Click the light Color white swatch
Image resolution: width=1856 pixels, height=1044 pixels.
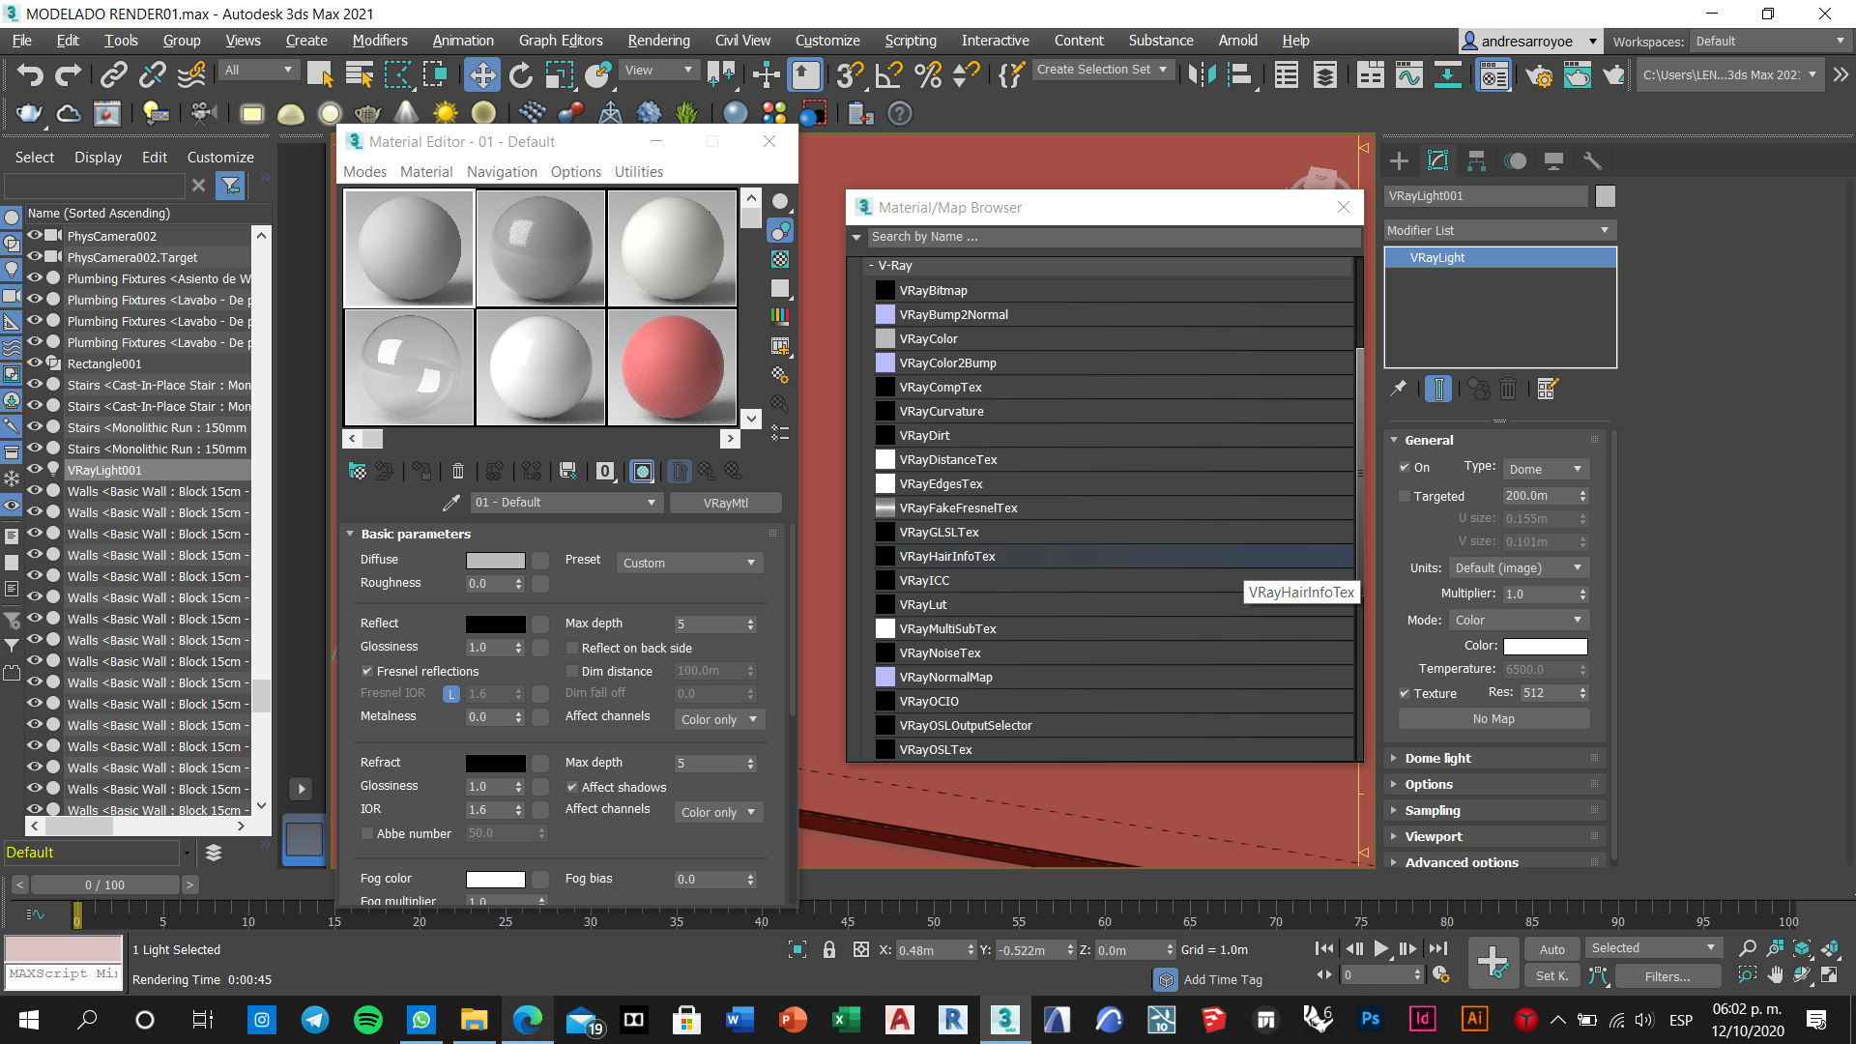(1545, 647)
